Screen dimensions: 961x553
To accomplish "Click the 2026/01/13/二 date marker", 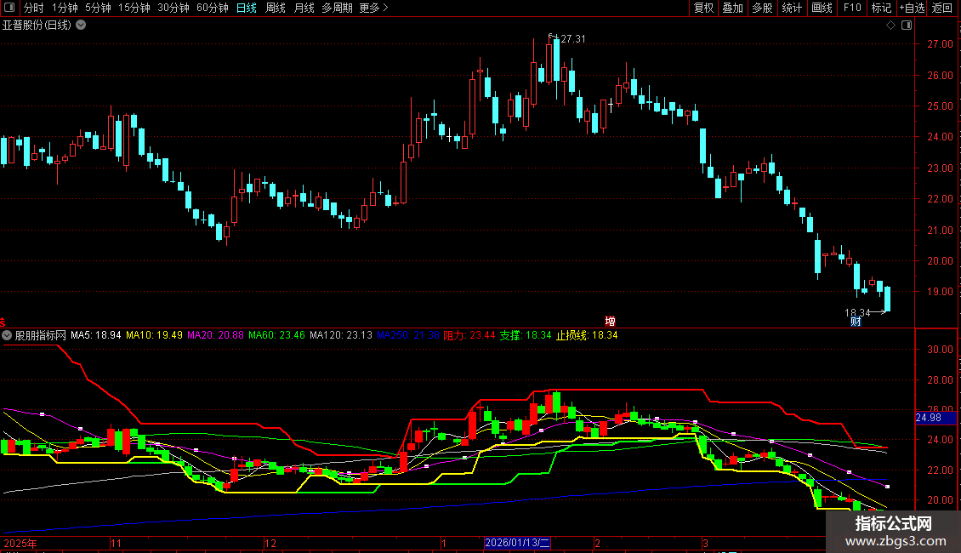I will click(517, 543).
